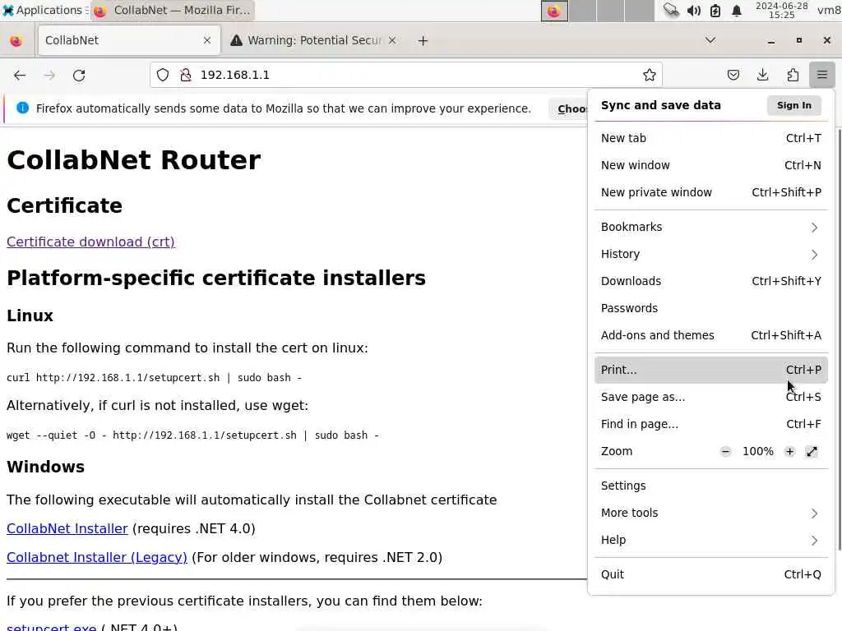
Task: Choose New tab from the menu
Action: point(711,138)
